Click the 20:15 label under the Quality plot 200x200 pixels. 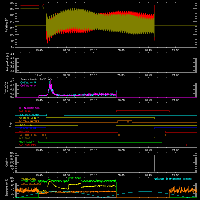93,175
